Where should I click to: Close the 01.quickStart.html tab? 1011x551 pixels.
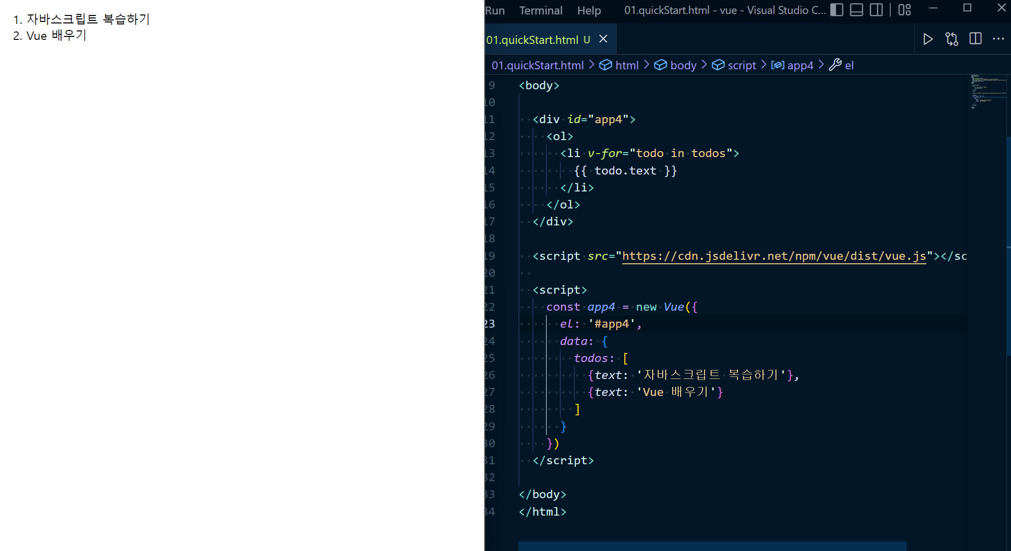603,39
